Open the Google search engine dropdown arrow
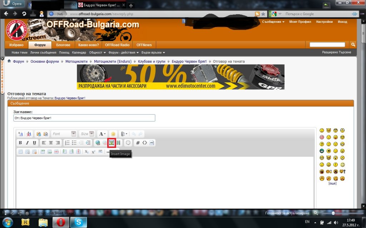 (280, 14)
